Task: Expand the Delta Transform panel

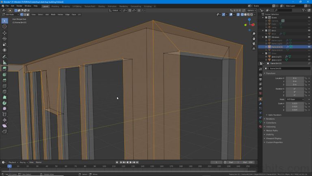Action: (x=274, y=115)
